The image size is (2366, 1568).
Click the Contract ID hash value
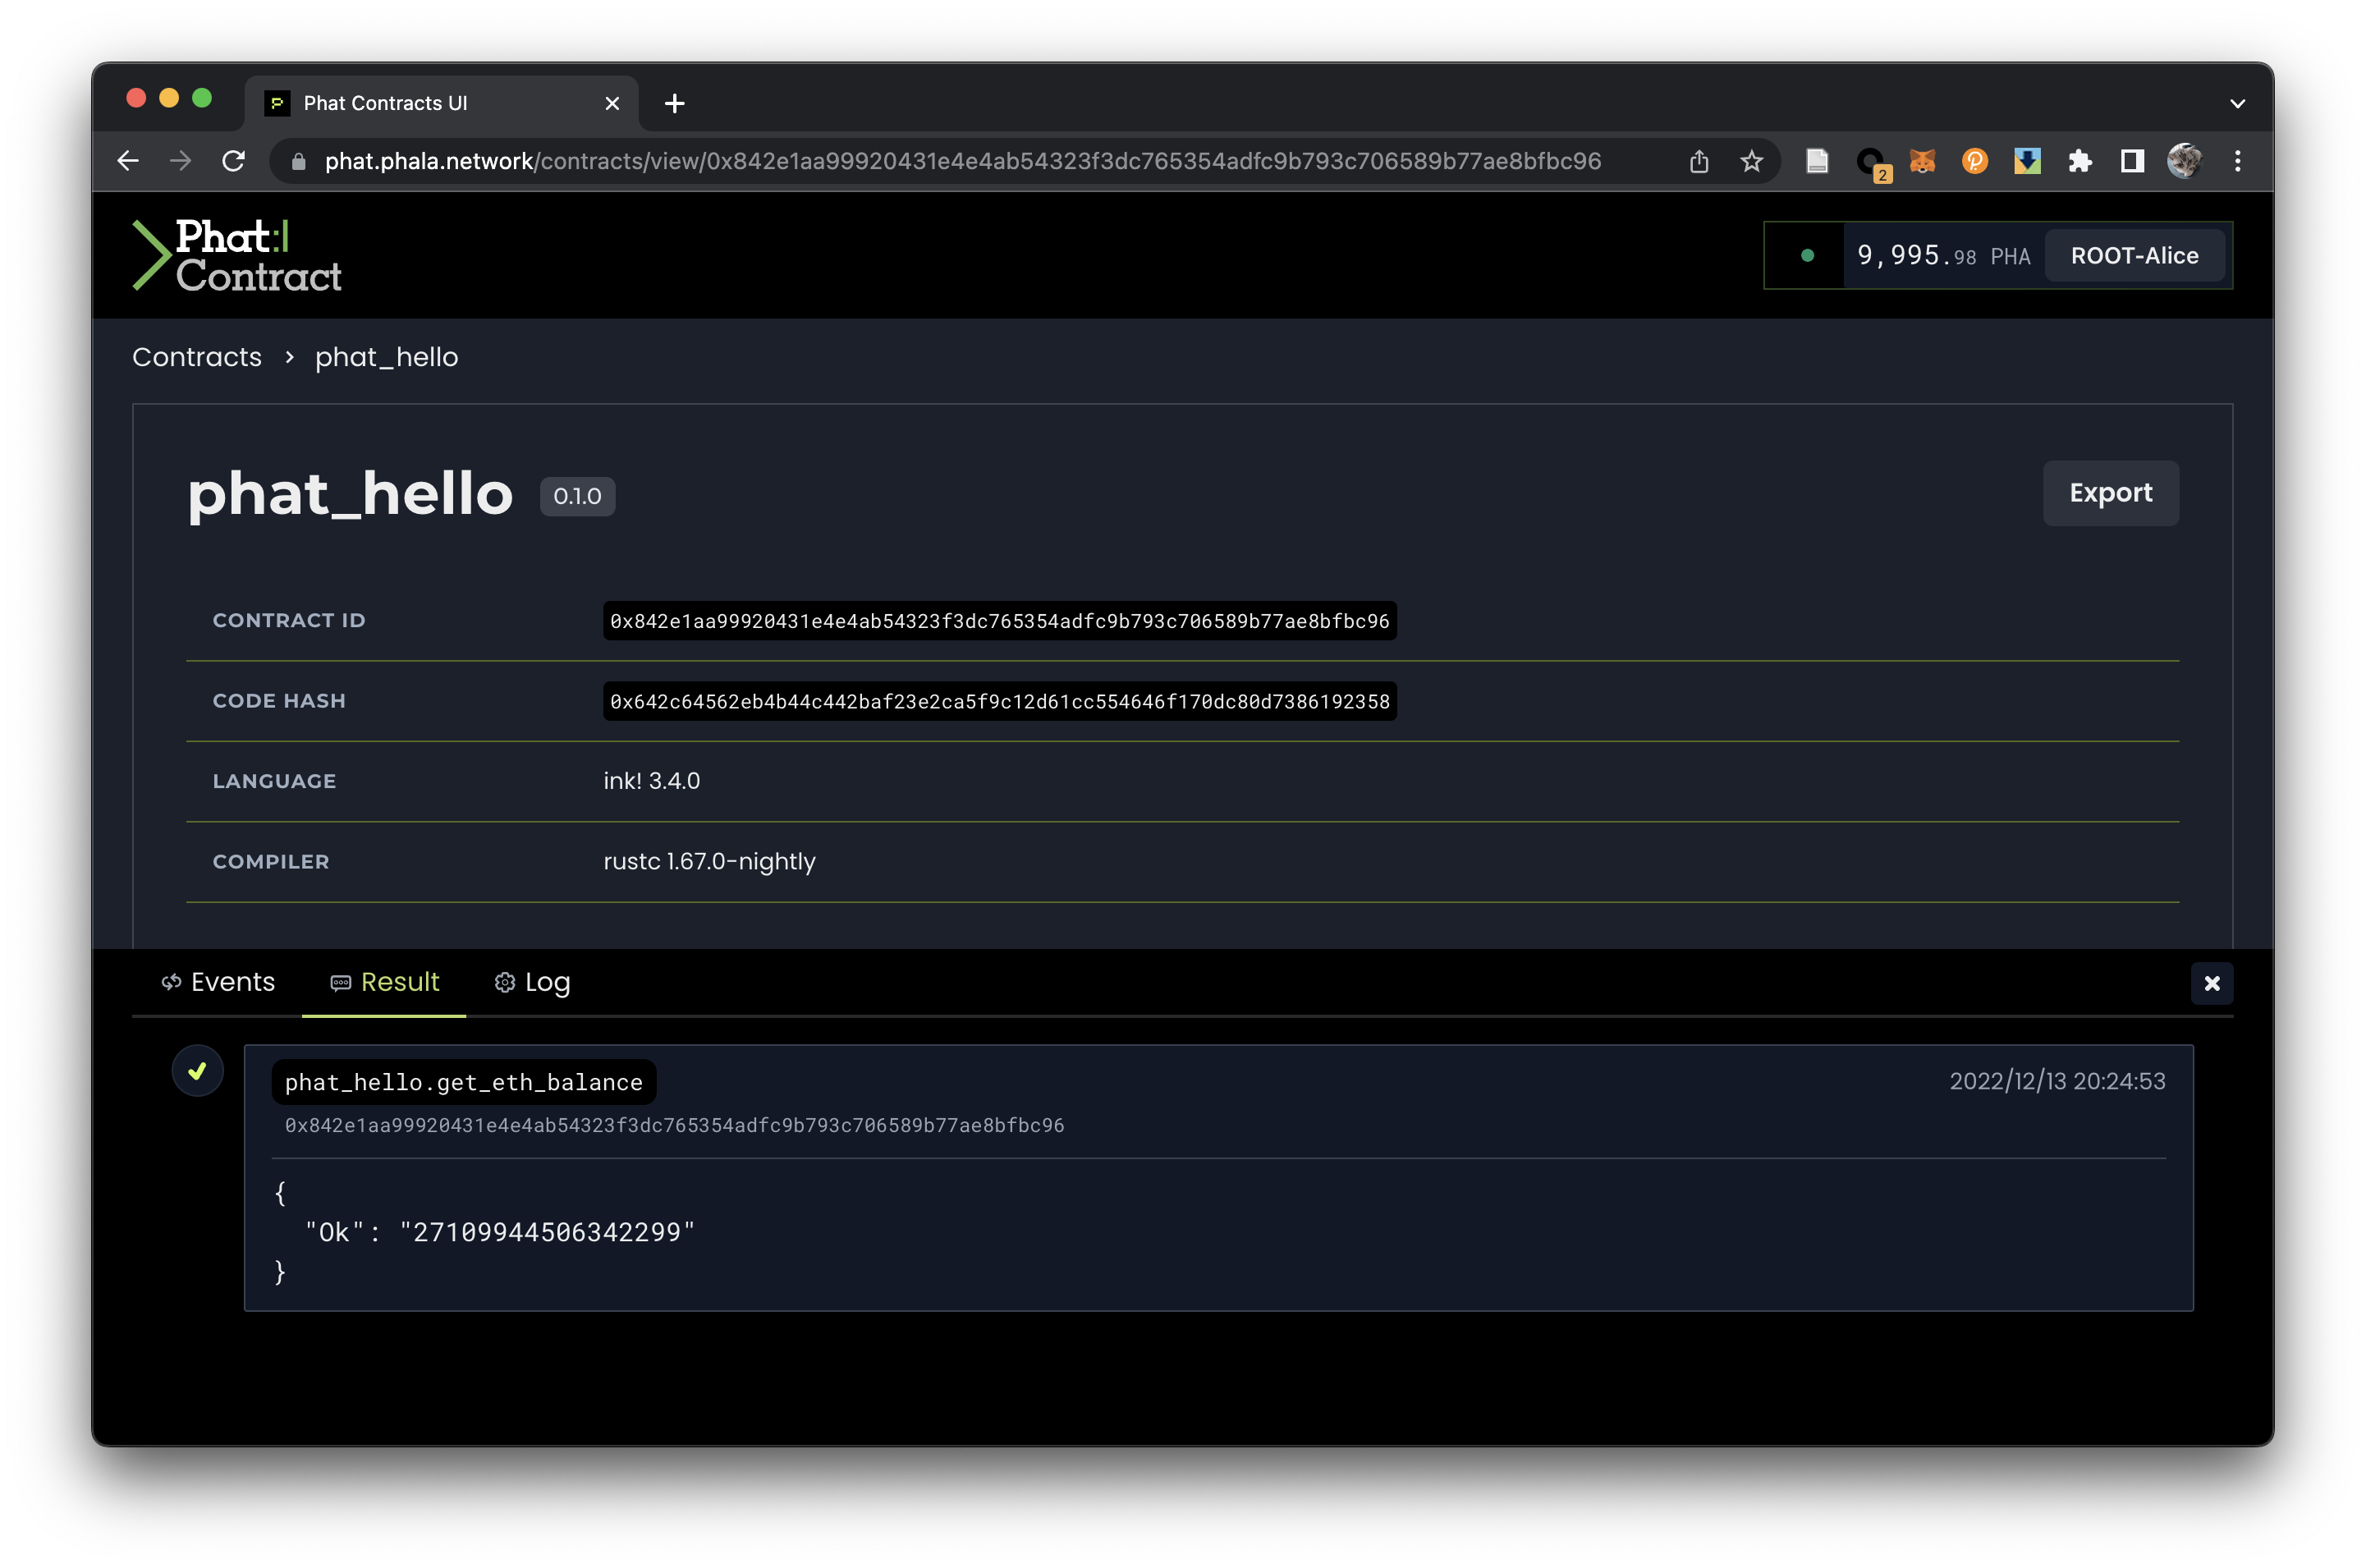(999, 621)
